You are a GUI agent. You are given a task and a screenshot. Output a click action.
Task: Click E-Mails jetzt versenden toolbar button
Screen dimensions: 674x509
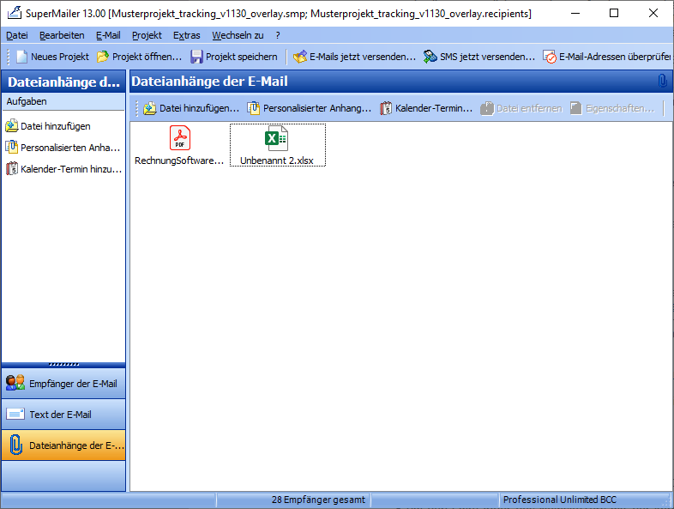[x=354, y=57]
